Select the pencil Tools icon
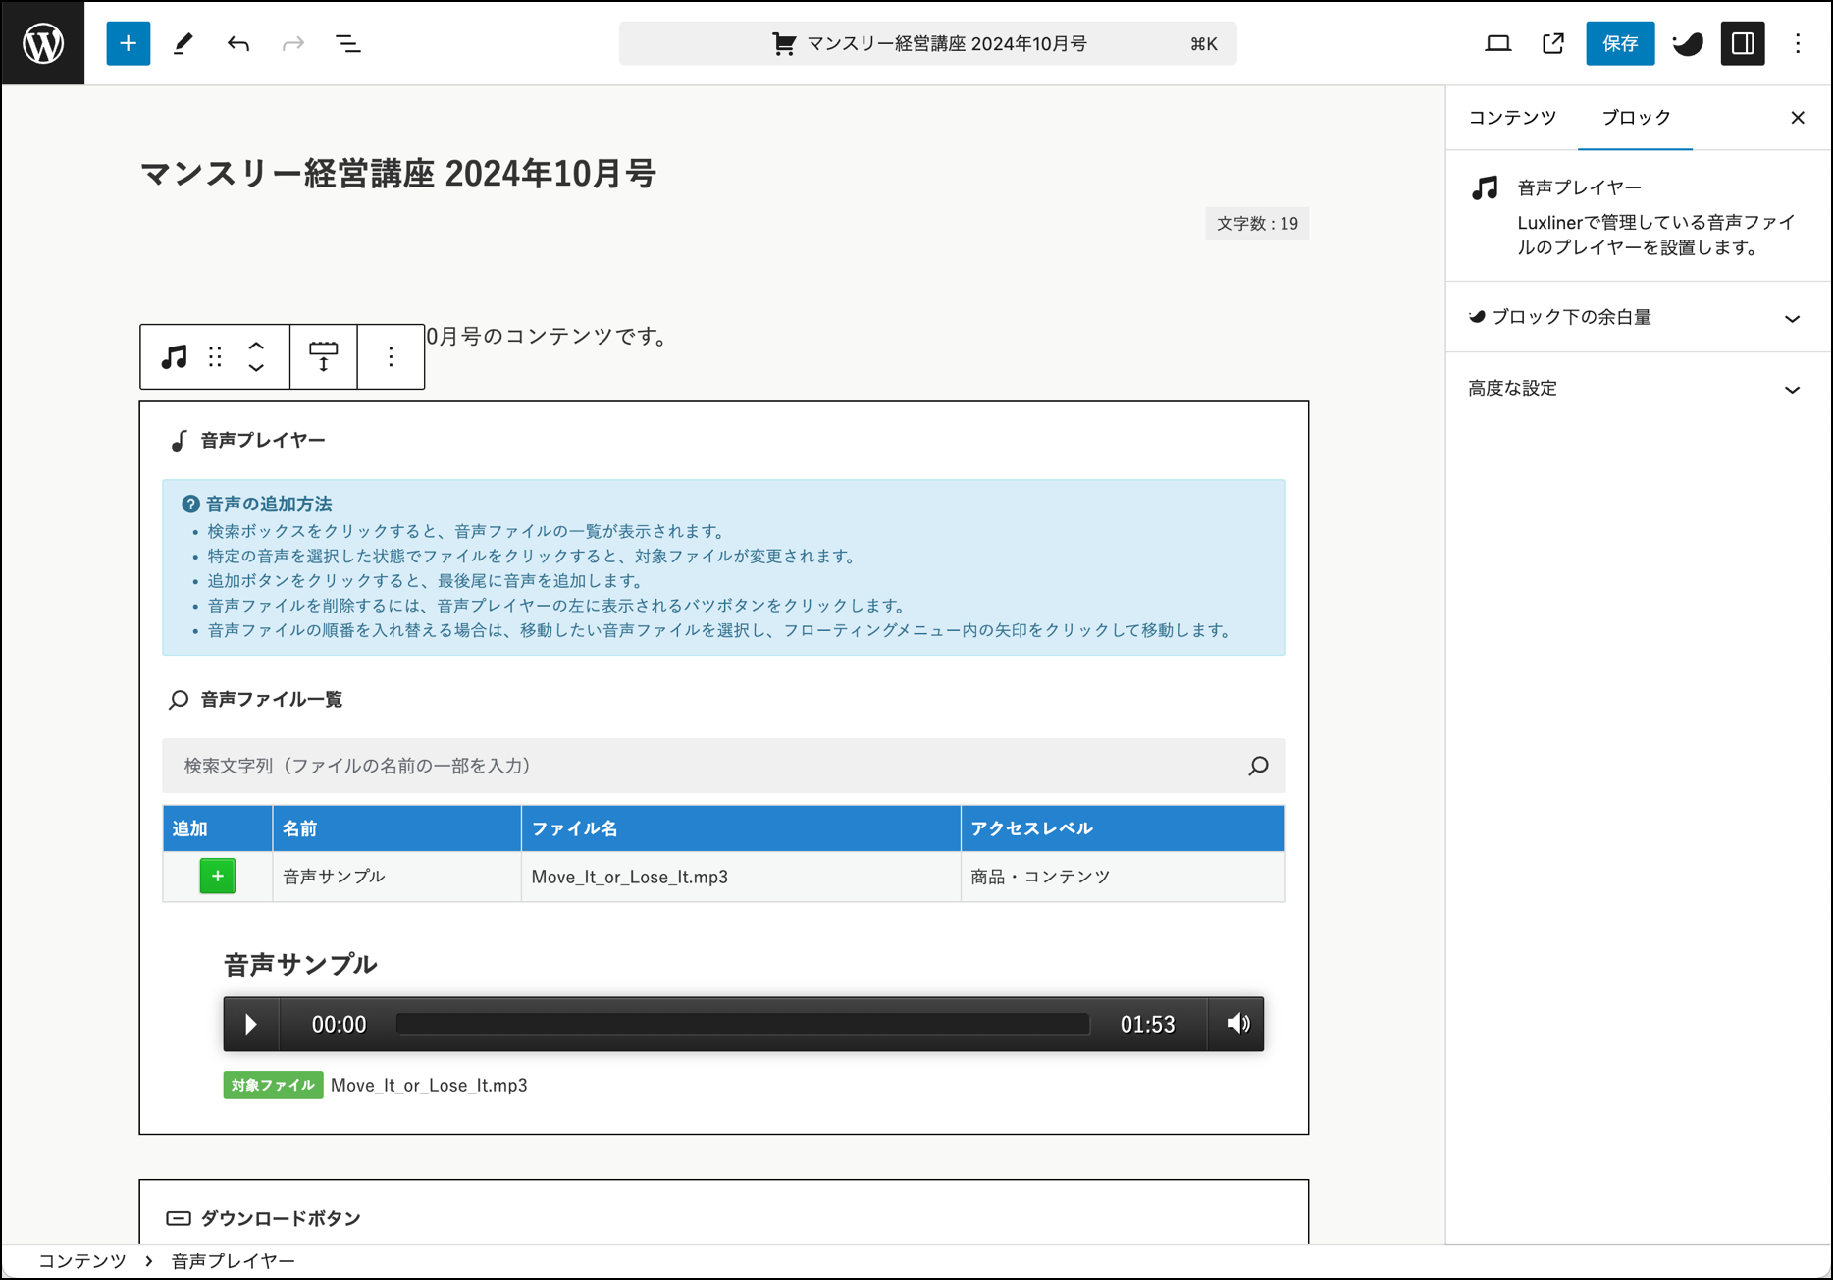Image resolution: width=1833 pixels, height=1280 pixels. (183, 43)
